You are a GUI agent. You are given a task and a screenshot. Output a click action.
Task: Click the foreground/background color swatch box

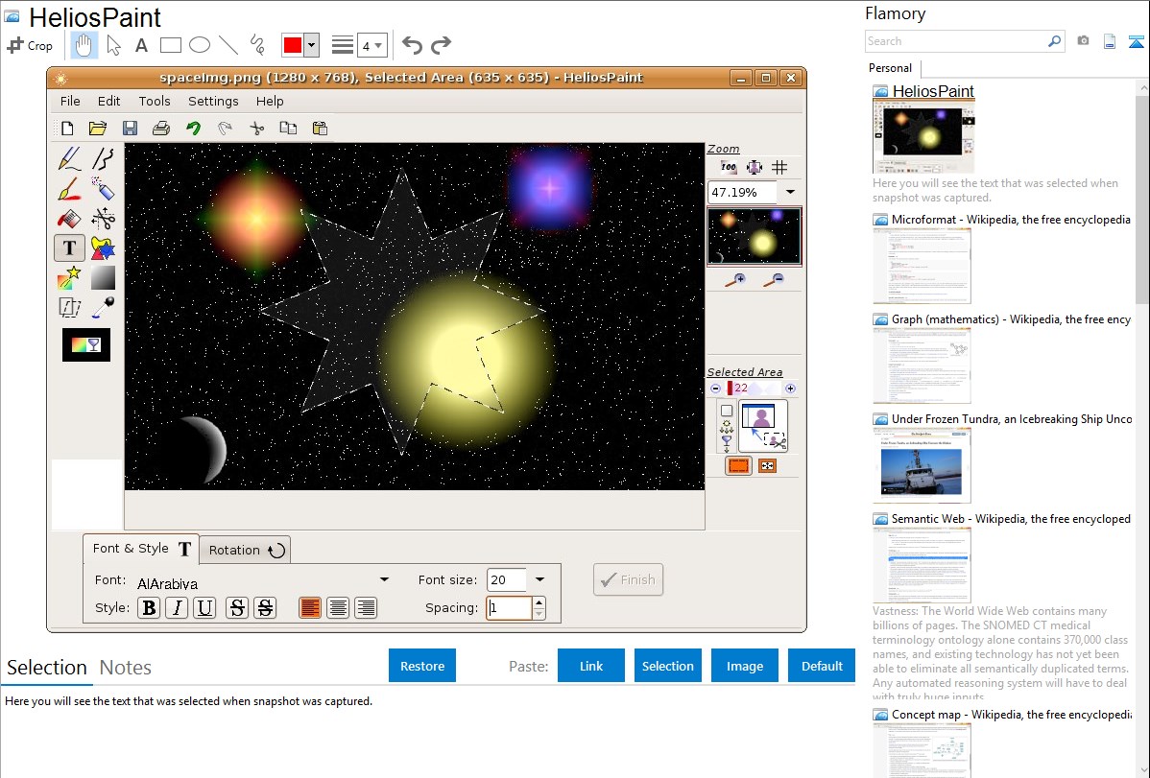pos(86,344)
